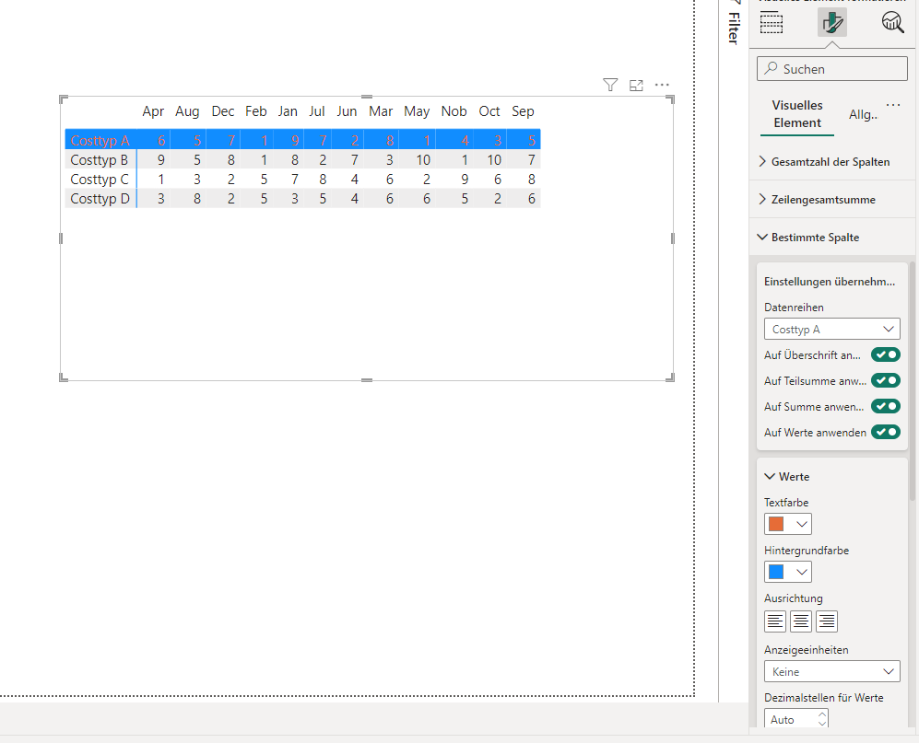Toggle Auf Teilsumme anwenden switch
919x743 pixels.
point(886,380)
